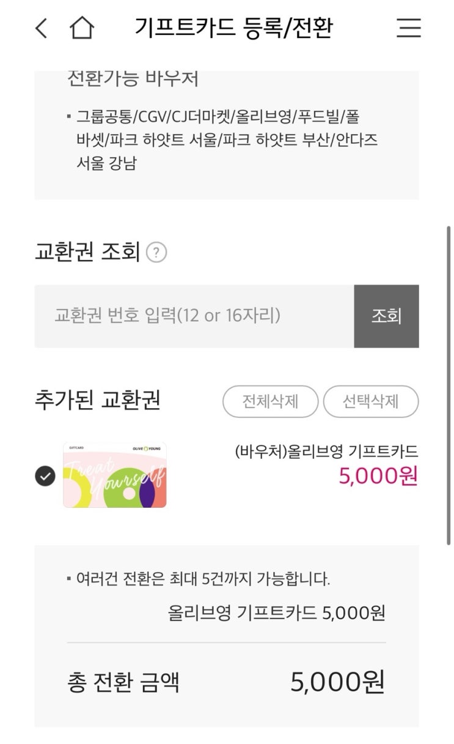Open the help icon beside 교환권 조회

[157, 252]
